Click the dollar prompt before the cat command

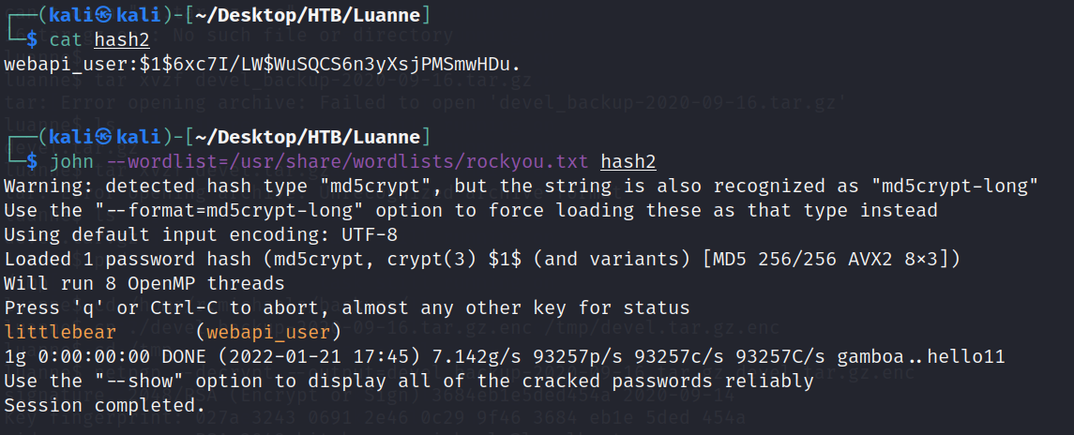[x=32, y=39]
